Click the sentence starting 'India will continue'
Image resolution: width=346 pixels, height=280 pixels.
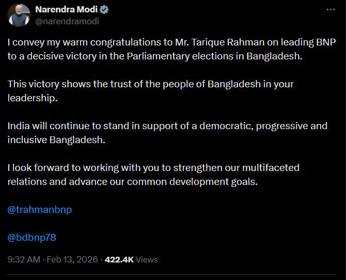(x=167, y=126)
